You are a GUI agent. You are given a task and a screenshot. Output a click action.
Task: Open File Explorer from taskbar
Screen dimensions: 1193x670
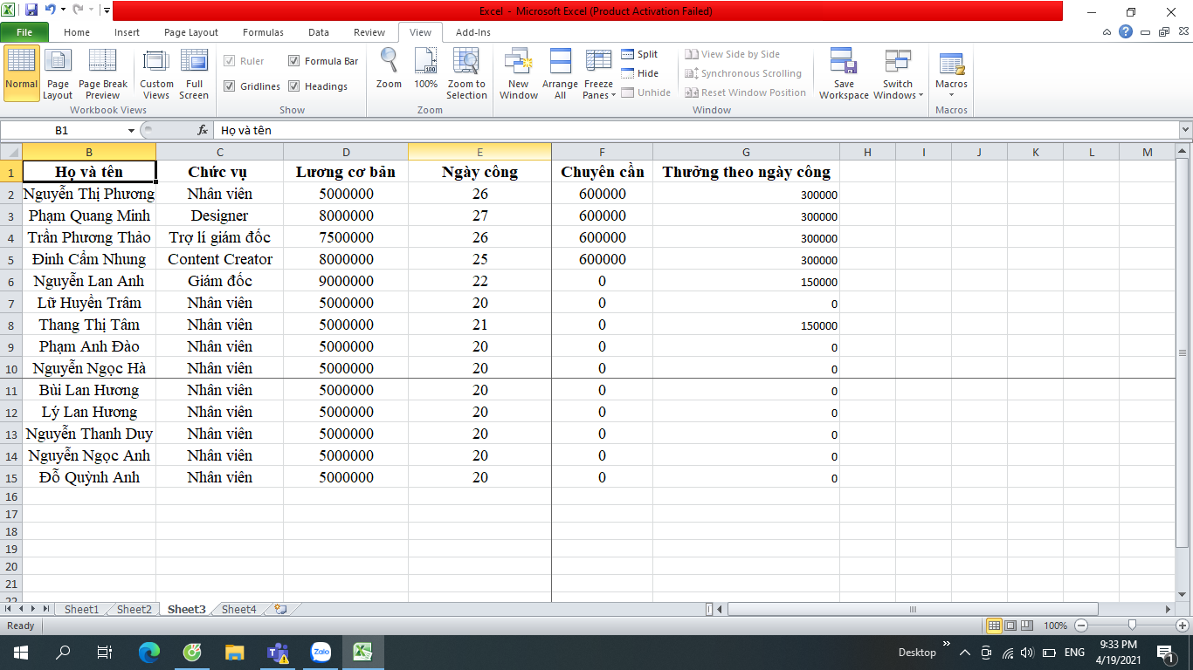pos(235,652)
